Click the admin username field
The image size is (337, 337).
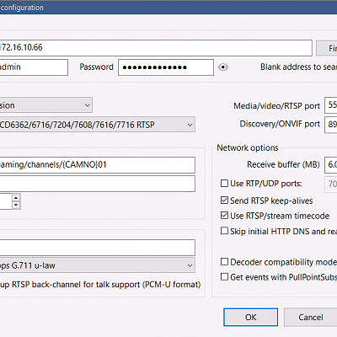tap(34, 67)
